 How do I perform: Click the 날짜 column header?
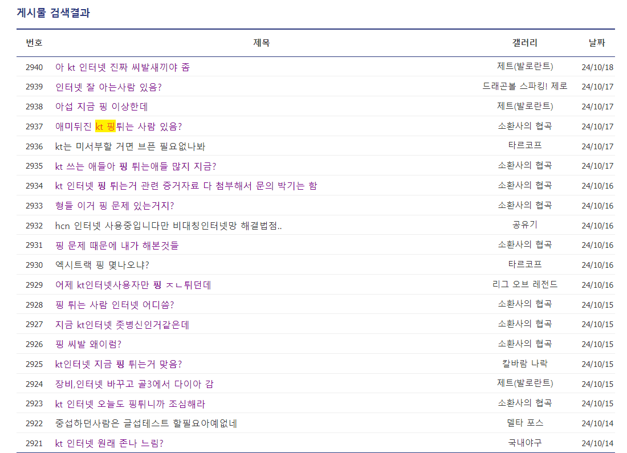pyautogui.click(x=597, y=42)
